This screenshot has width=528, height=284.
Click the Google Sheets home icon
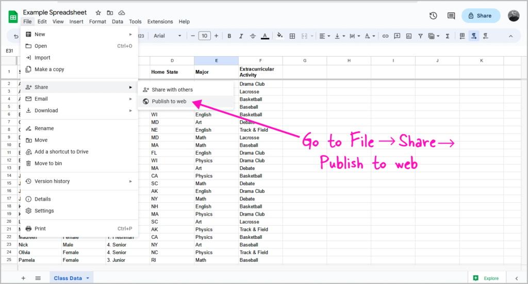click(13, 17)
